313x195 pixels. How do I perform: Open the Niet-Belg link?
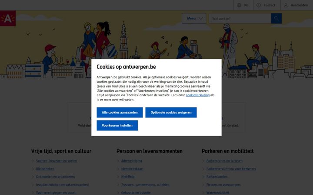click(x=128, y=177)
